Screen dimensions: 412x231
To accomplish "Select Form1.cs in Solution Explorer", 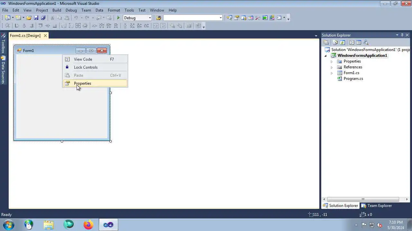I will click(x=351, y=73).
